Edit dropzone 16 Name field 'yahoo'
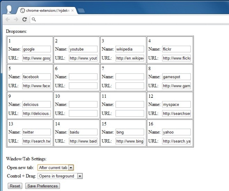Viewport: 229px width, 191px height. [x=176, y=132]
